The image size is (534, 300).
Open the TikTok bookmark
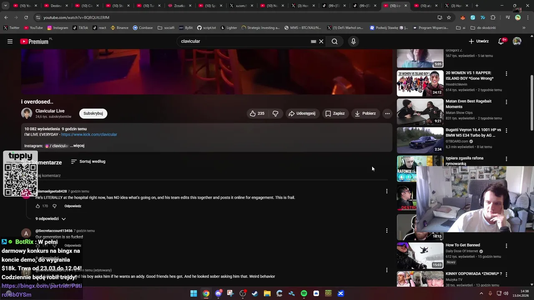80,27
